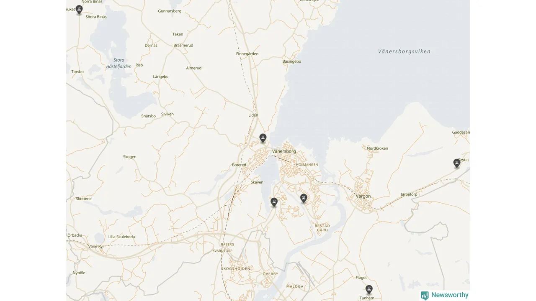
Task: Click the Vänersborg city label
Action: point(284,151)
